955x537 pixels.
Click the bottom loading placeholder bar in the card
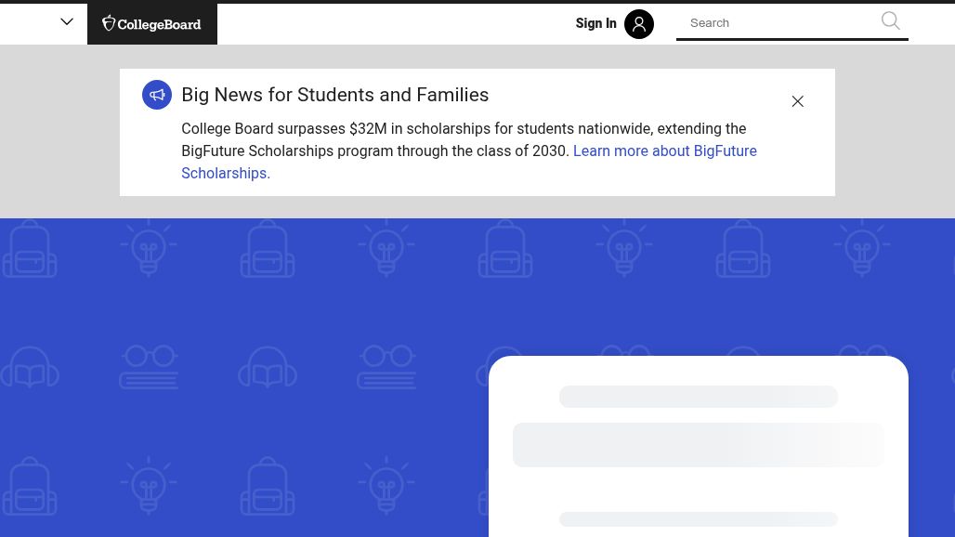pos(698,519)
